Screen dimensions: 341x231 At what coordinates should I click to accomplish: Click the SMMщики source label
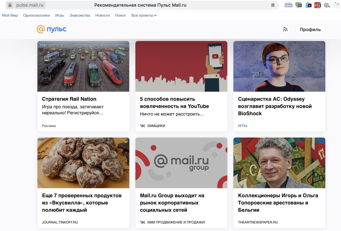(156, 126)
